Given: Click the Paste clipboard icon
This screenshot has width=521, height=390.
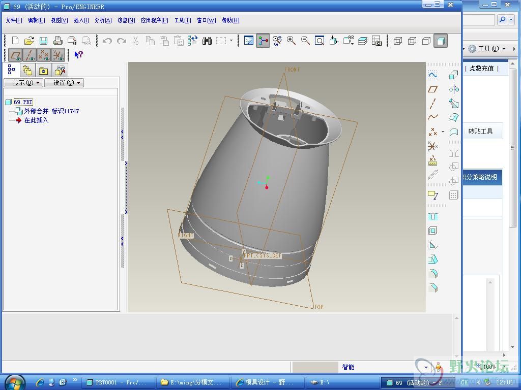Looking at the screenshot, I should [x=164, y=41].
